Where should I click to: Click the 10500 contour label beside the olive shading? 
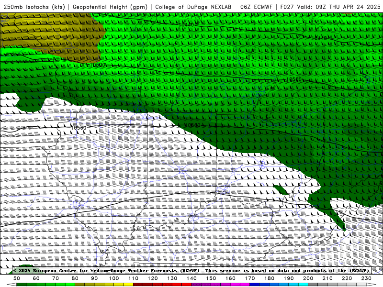tap(98, 65)
